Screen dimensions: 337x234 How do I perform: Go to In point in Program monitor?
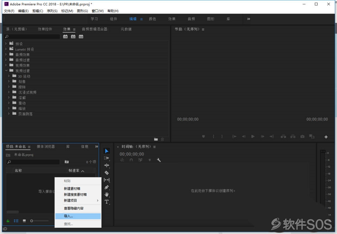pos(234,136)
